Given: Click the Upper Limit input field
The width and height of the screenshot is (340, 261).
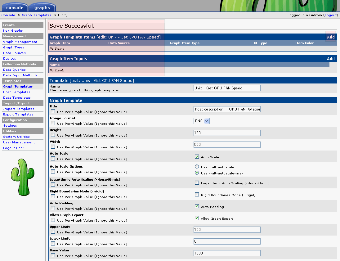Looking at the screenshot, I should (x=227, y=230).
